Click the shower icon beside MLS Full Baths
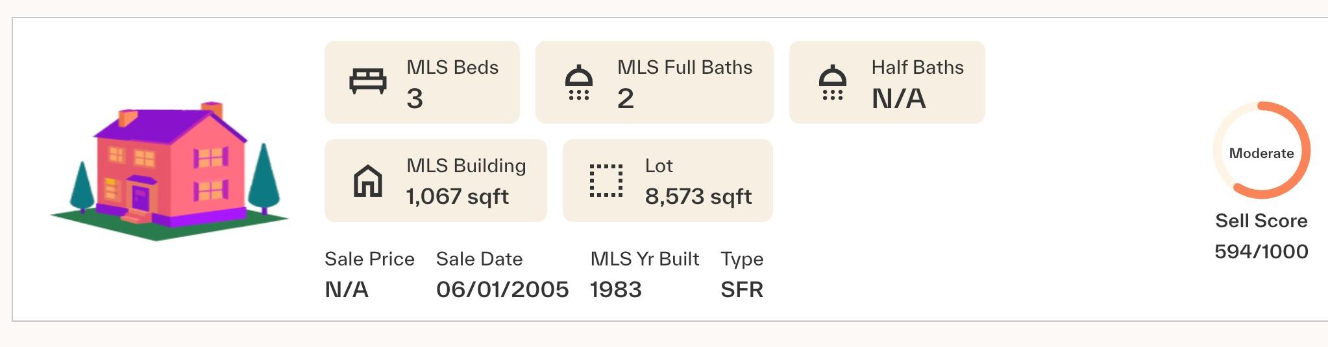 [578, 82]
